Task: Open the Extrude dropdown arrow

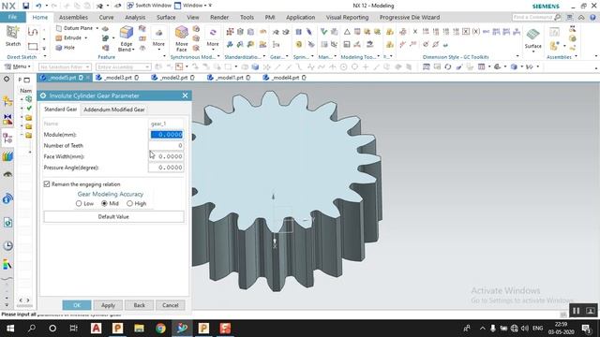Action: (x=85, y=37)
